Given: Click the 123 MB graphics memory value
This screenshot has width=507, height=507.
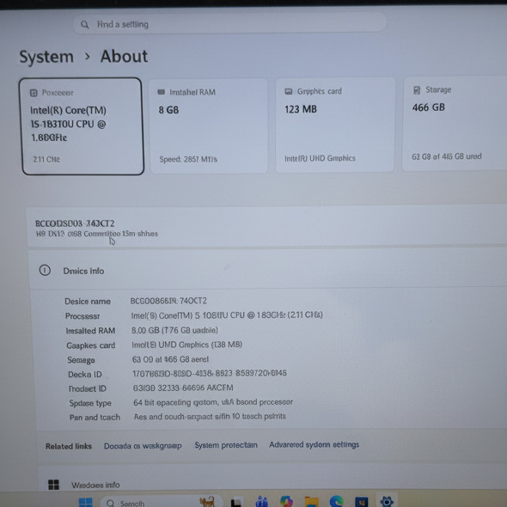Looking at the screenshot, I should point(301,109).
